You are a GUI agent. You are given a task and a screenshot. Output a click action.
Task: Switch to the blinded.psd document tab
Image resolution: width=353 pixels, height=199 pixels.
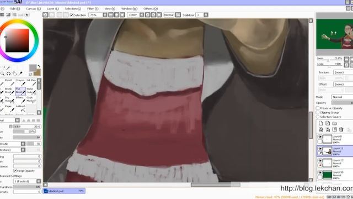pos(64,191)
